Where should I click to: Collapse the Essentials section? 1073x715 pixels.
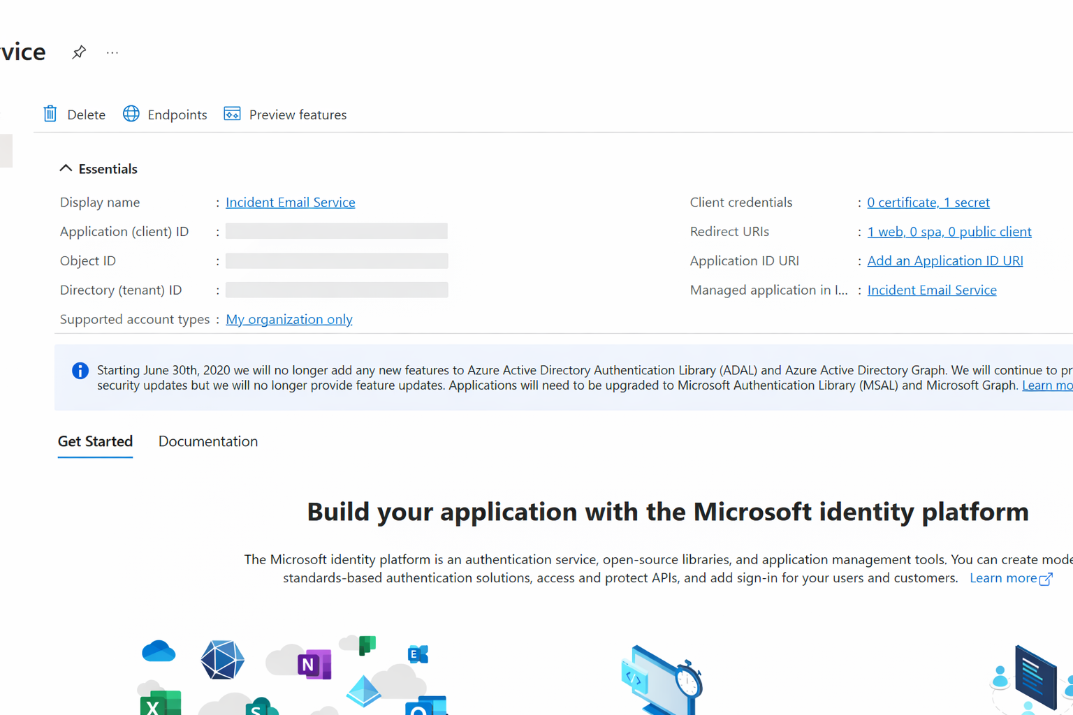pos(66,168)
